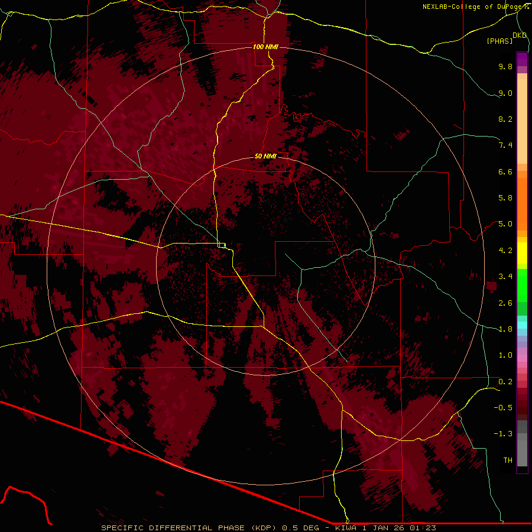Click the 5.8 legend value
Image resolution: width=532 pixels, height=532 pixels.
[505, 198]
